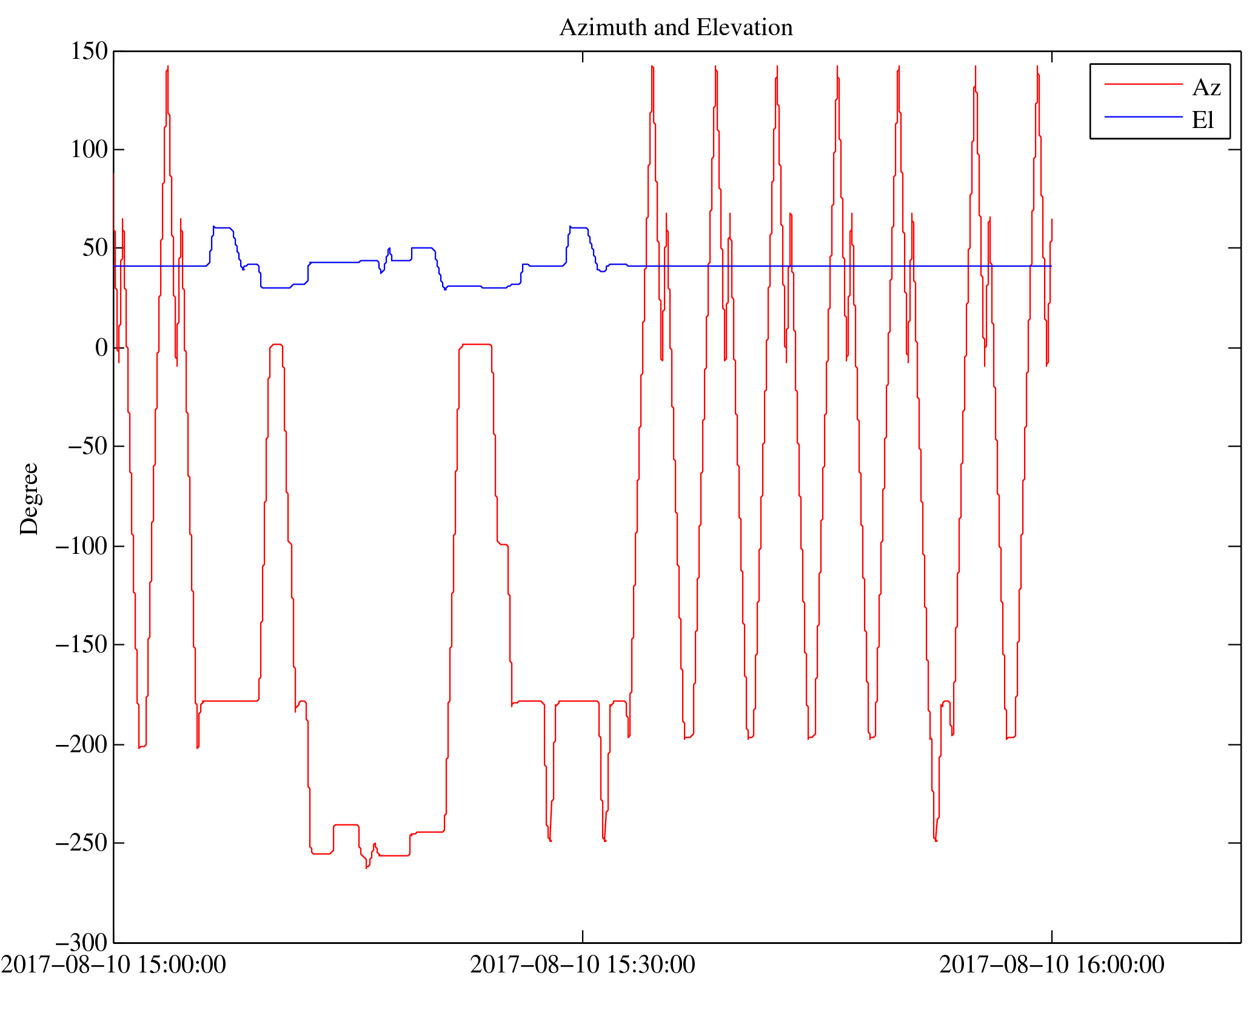Click the red Az legend line sample
This screenshot has width=1258, height=1021.
1143,84
